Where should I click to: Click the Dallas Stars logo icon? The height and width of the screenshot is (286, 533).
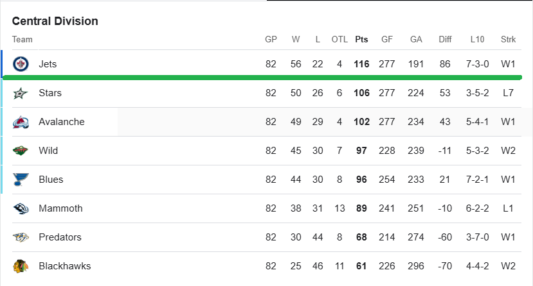[21, 93]
